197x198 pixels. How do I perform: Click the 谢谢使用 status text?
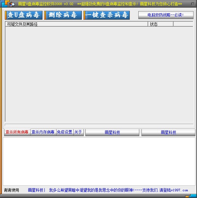(11, 190)
